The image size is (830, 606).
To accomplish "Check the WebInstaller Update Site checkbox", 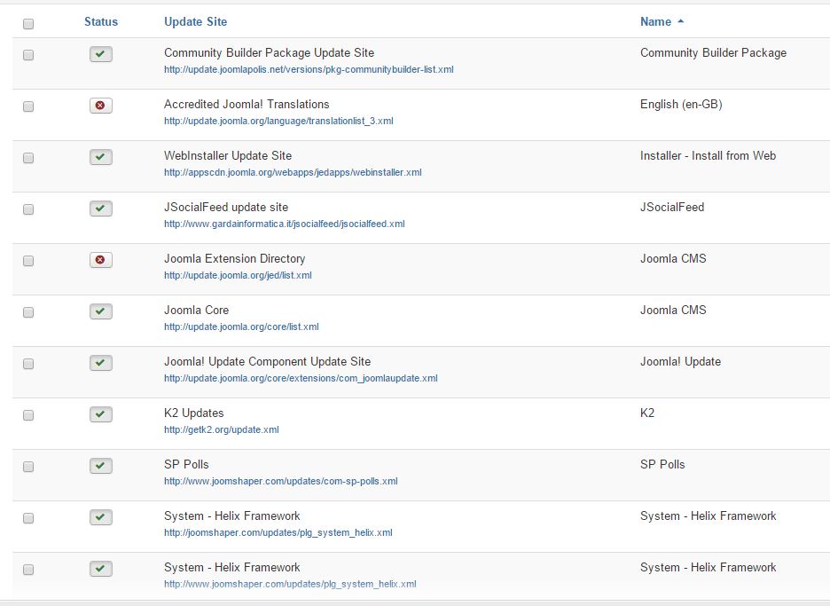I will tap(28, 158).
